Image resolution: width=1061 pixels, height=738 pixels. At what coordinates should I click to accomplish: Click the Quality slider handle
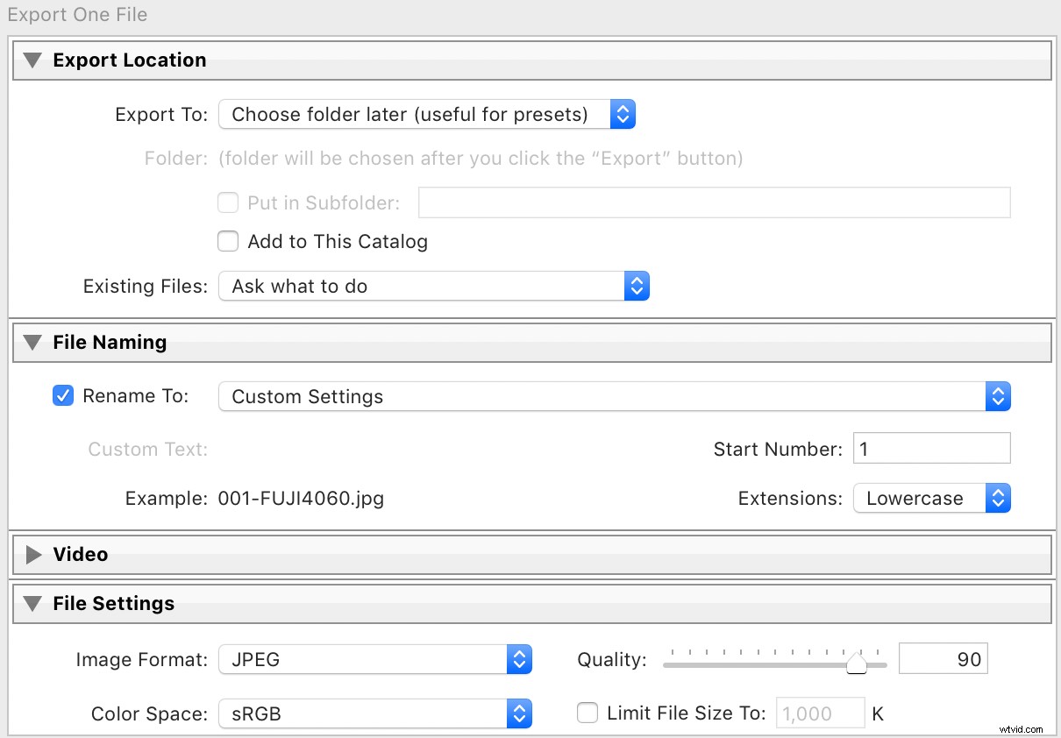click(x=856, y=665)
